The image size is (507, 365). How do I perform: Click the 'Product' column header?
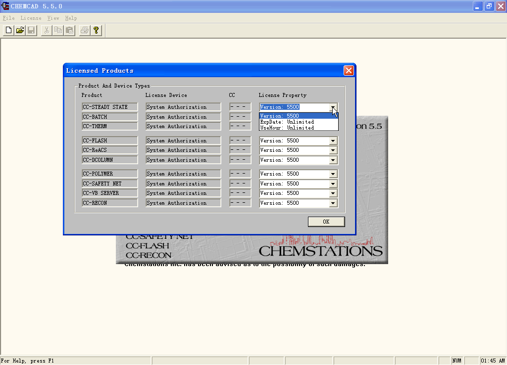[92, 95]
